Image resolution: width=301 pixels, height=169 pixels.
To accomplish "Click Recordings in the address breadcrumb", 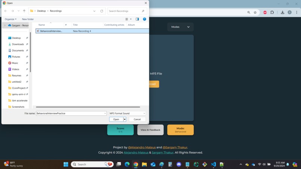I will click(56, 11).
